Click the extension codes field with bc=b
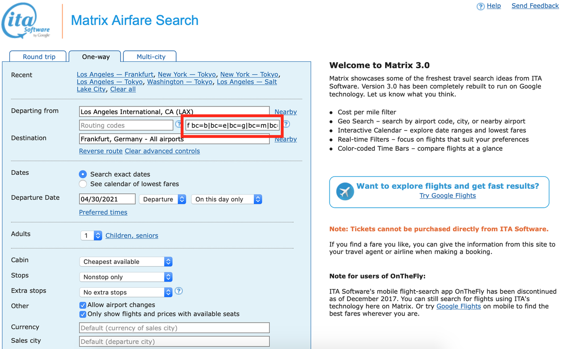The width and height of the screenshot is (565, 349). (232, 125)
